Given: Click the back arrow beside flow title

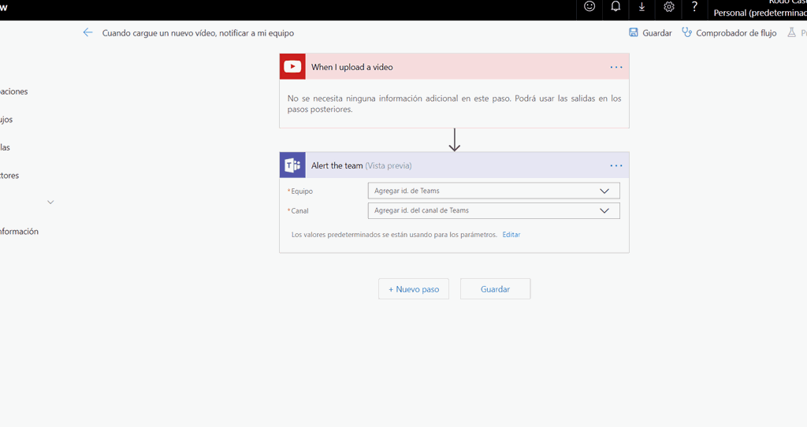Looking at the screenshot, I should [87, 33].
